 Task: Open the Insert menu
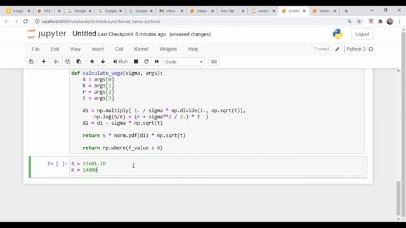tap(98, 49)
